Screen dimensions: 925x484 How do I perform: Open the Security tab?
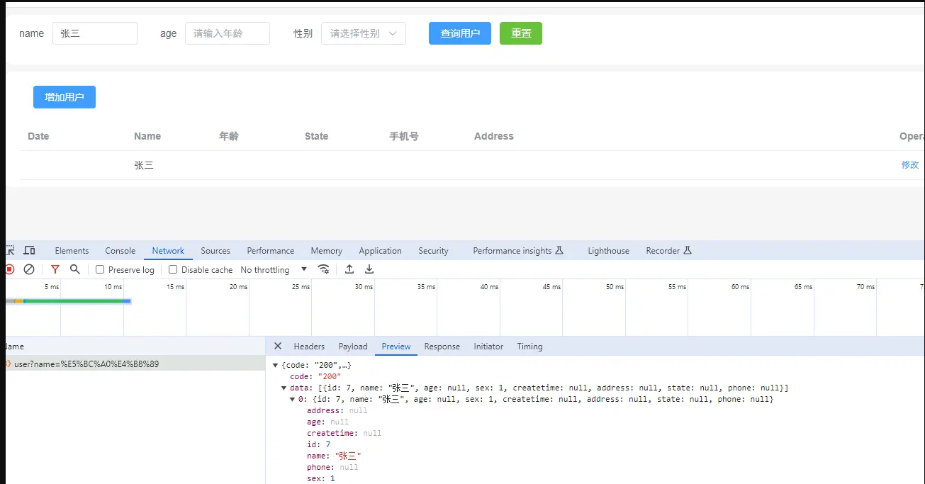pos(433,250)
